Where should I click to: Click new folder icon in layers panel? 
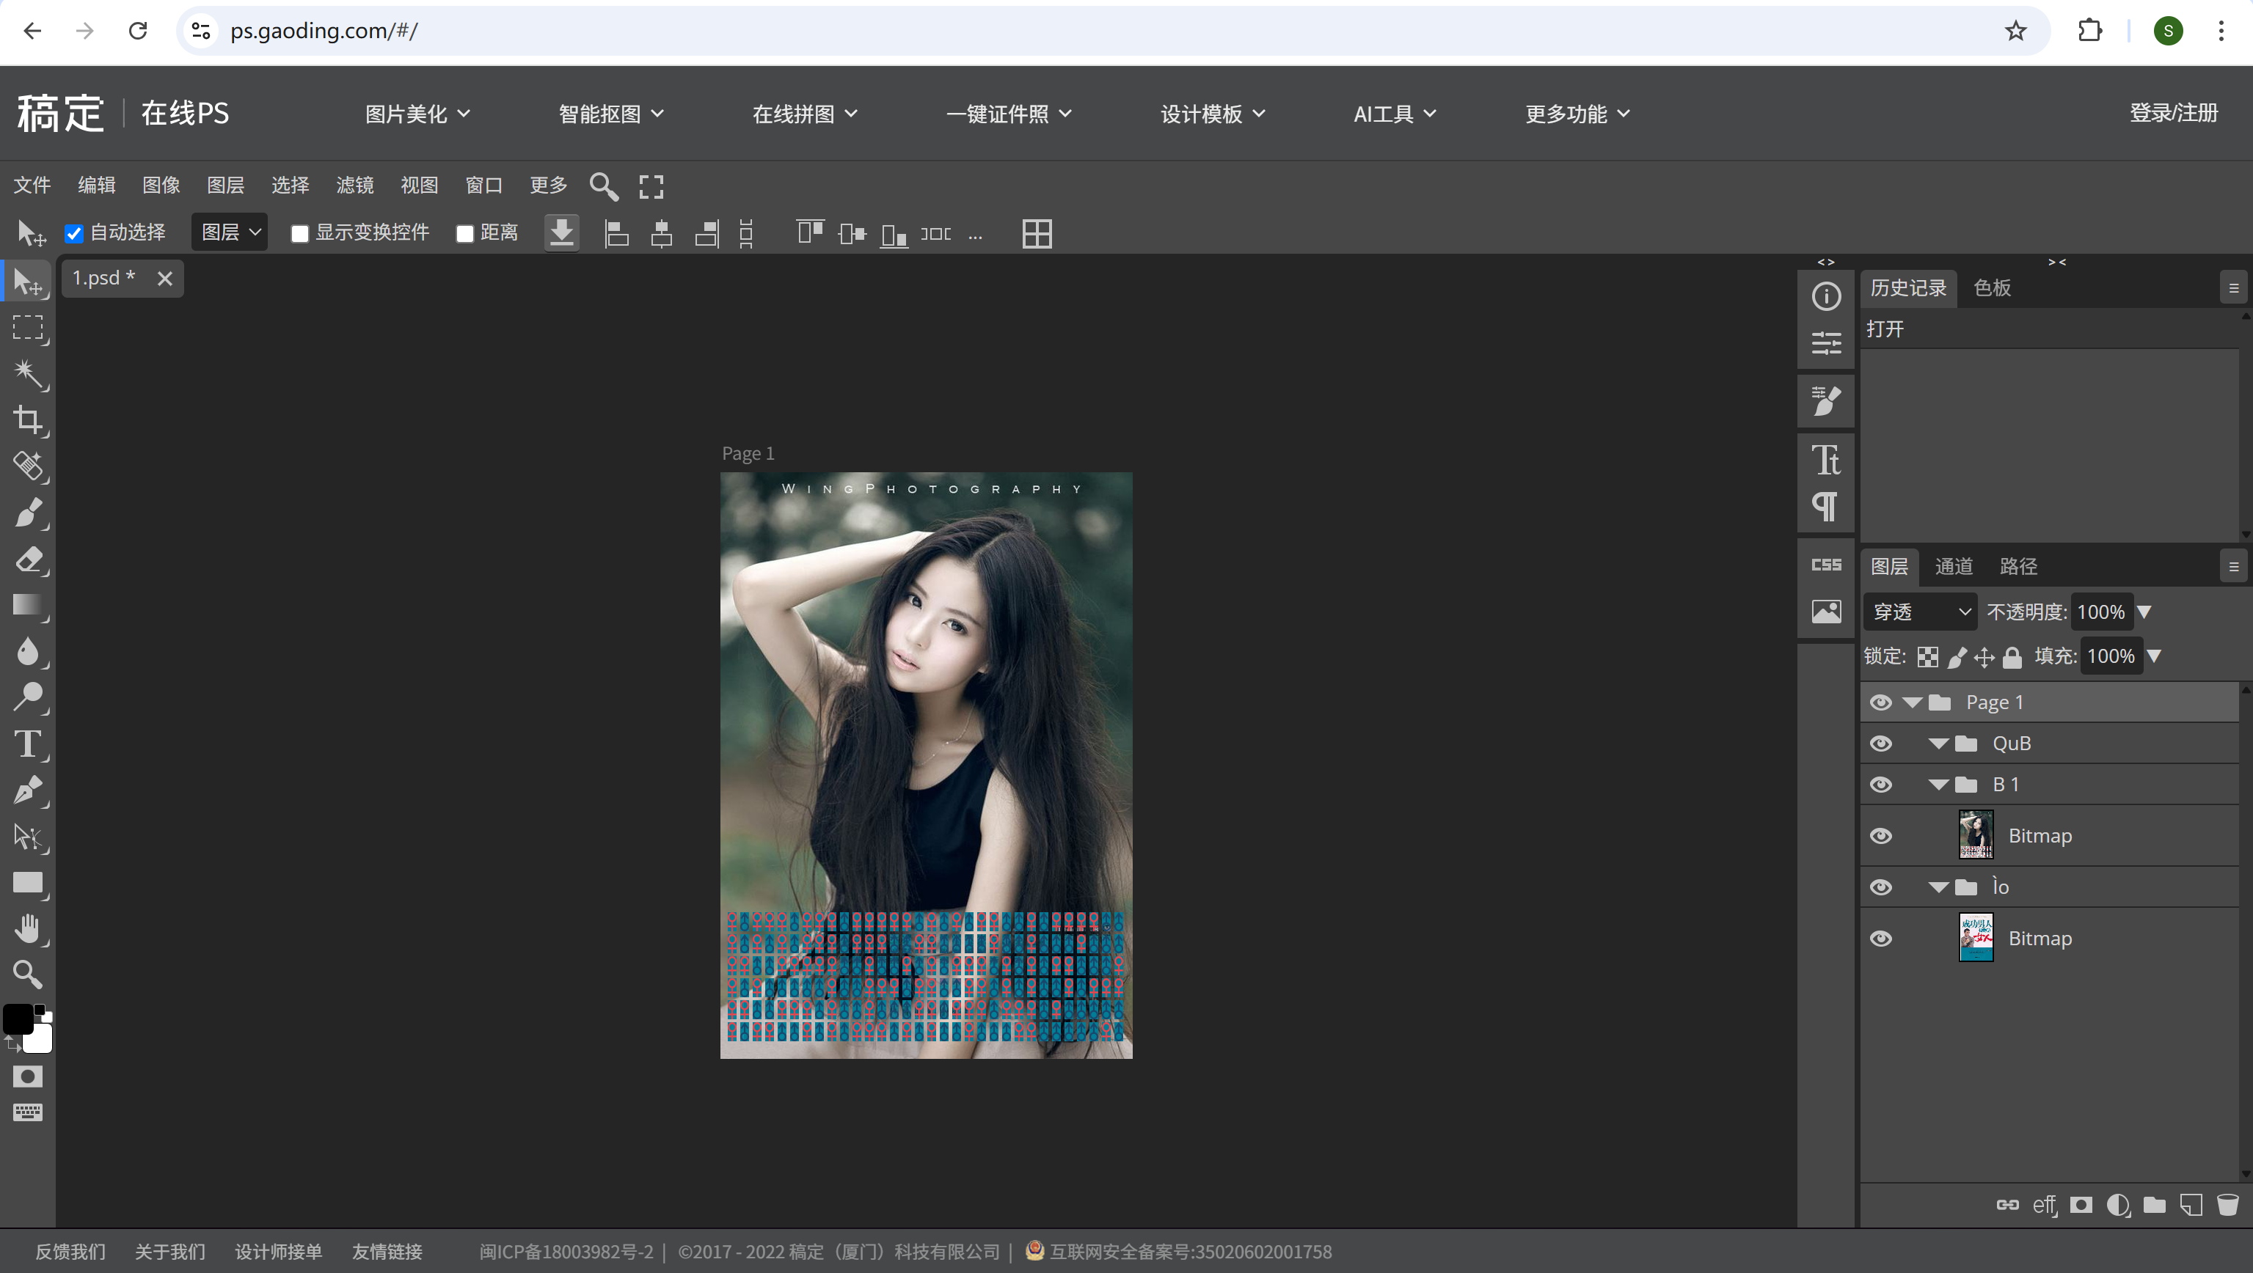(2154, 1205)
